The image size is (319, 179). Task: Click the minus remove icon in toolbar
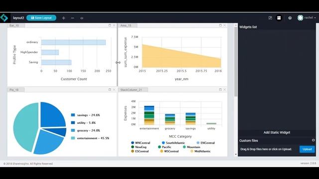click(x=72, y=18)
